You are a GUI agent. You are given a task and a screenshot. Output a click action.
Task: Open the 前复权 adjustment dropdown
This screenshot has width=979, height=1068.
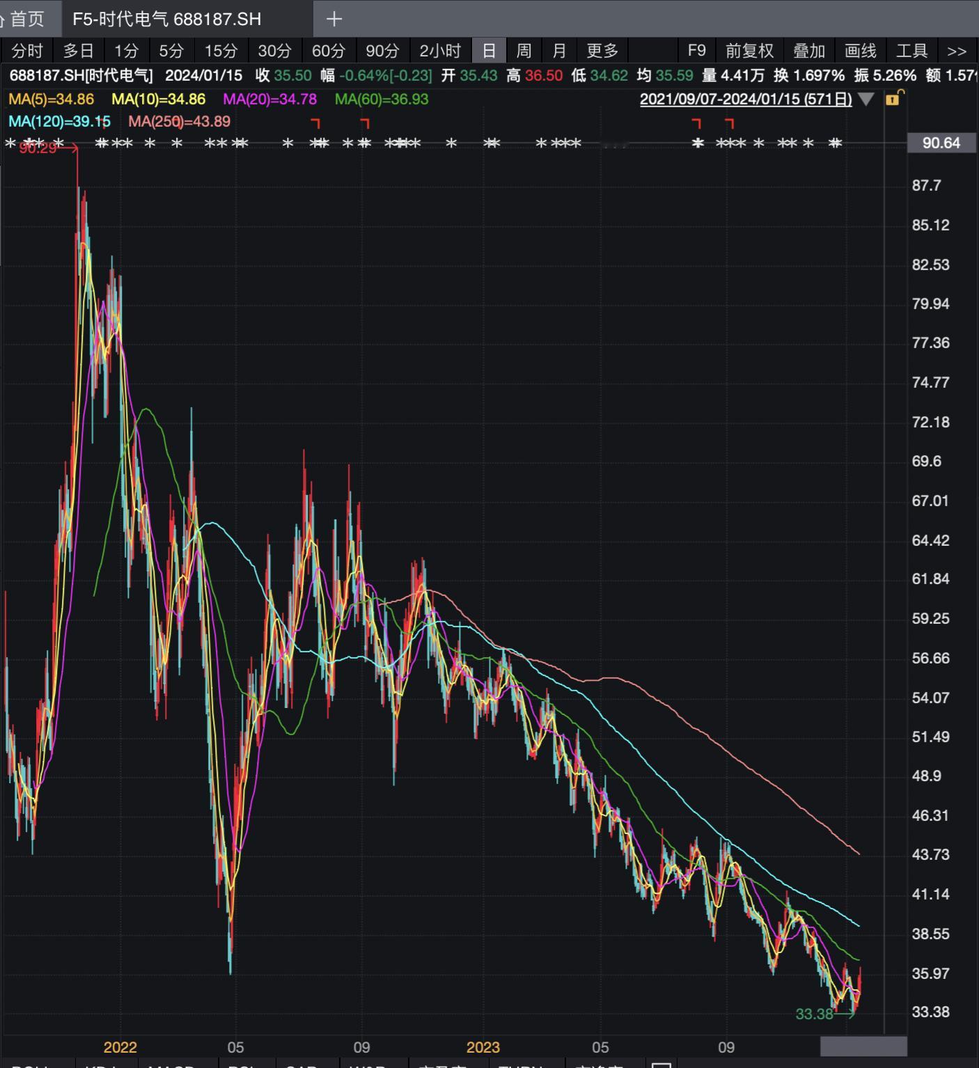coord(749,51)
